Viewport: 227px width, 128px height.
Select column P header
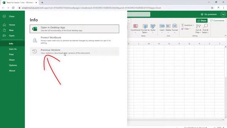(x=179, y=43)
